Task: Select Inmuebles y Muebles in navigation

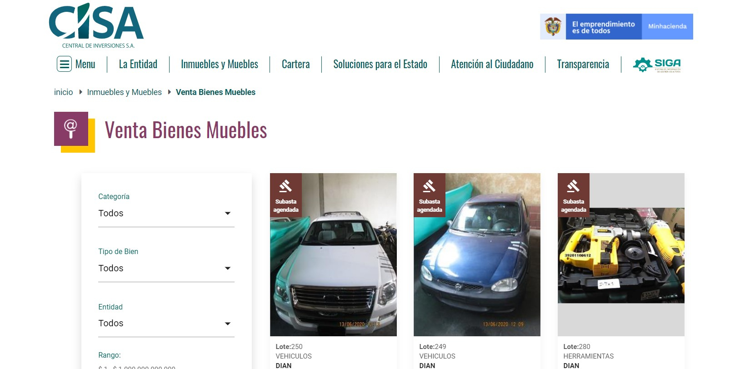Action: (x=220, y=64)
